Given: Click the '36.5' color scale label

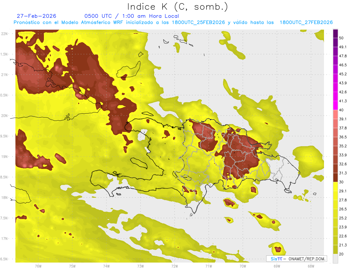Looking at the screenshot, I should click(343, 137).
